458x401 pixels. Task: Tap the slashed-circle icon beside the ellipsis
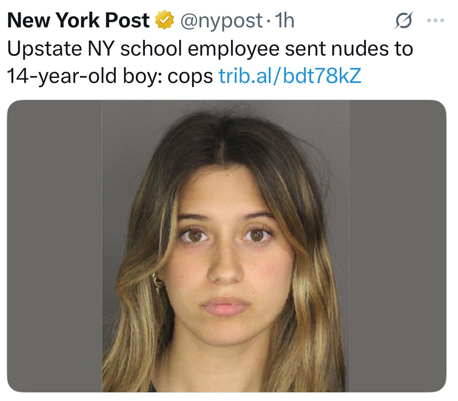click(x=404, y=20)
